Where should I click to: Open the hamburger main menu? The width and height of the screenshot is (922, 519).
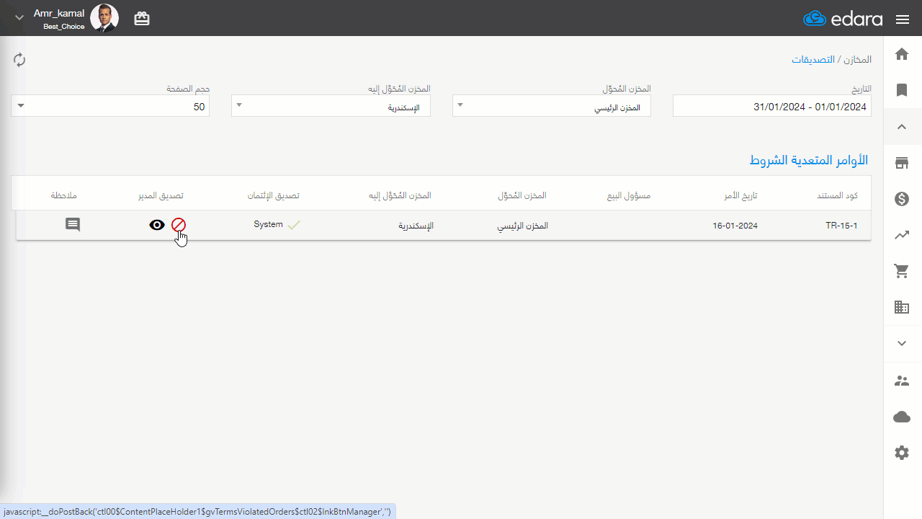(x=903, y=19)
